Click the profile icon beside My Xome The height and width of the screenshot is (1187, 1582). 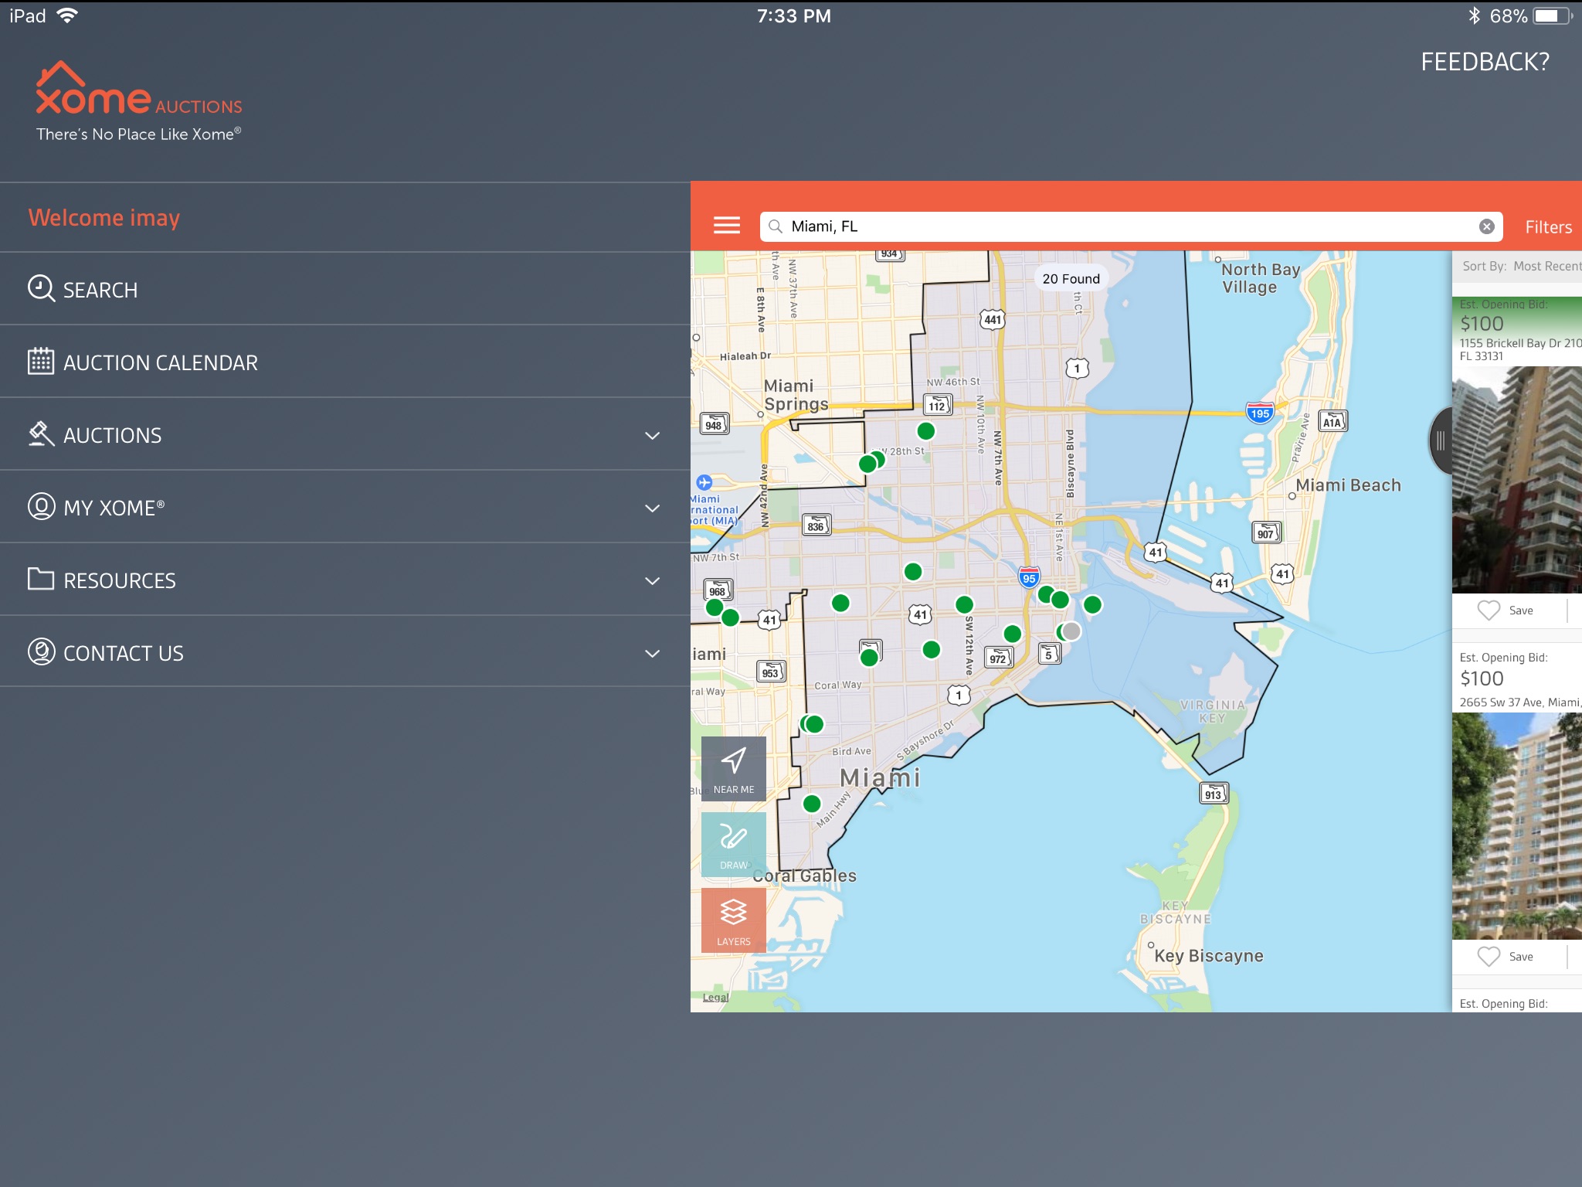[41, 506]
